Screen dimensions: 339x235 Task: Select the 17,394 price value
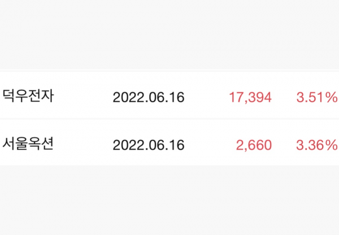pyautogui.click(x=250, y=97)
